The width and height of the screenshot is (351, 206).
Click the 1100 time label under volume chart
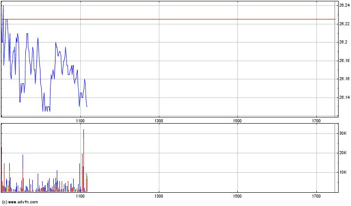tap(80, 196)
